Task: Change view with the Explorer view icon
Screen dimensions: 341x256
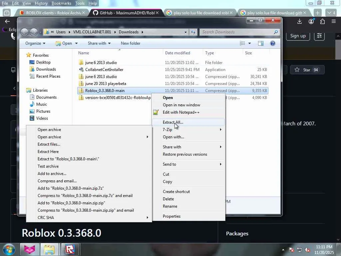Action: 242,43
